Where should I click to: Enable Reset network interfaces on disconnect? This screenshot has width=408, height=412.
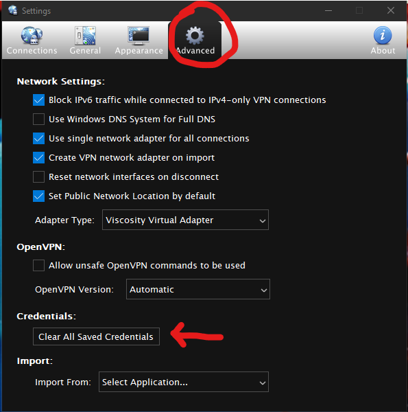coord(38,177)
